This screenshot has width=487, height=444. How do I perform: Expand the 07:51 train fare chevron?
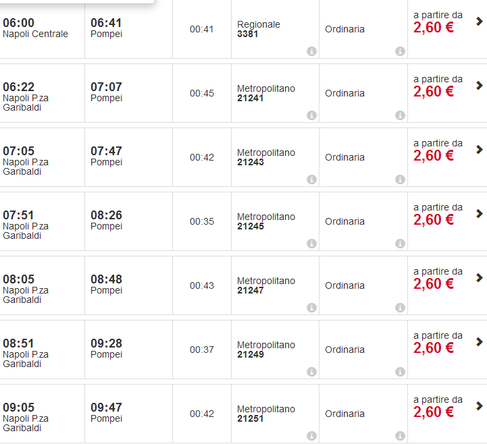480,214
